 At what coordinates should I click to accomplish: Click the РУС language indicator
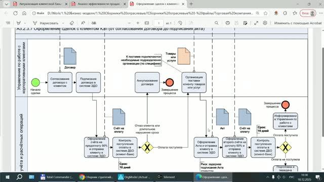[292, 177]
